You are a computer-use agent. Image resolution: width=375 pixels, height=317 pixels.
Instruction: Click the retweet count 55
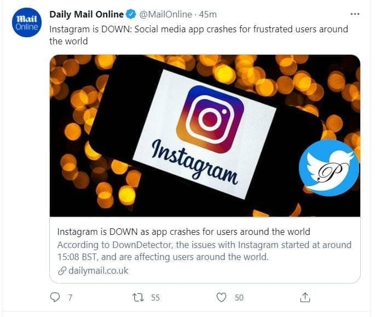[155, 298]
